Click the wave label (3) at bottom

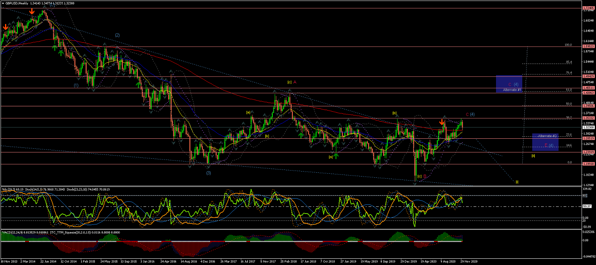click(x=208, y=173)
